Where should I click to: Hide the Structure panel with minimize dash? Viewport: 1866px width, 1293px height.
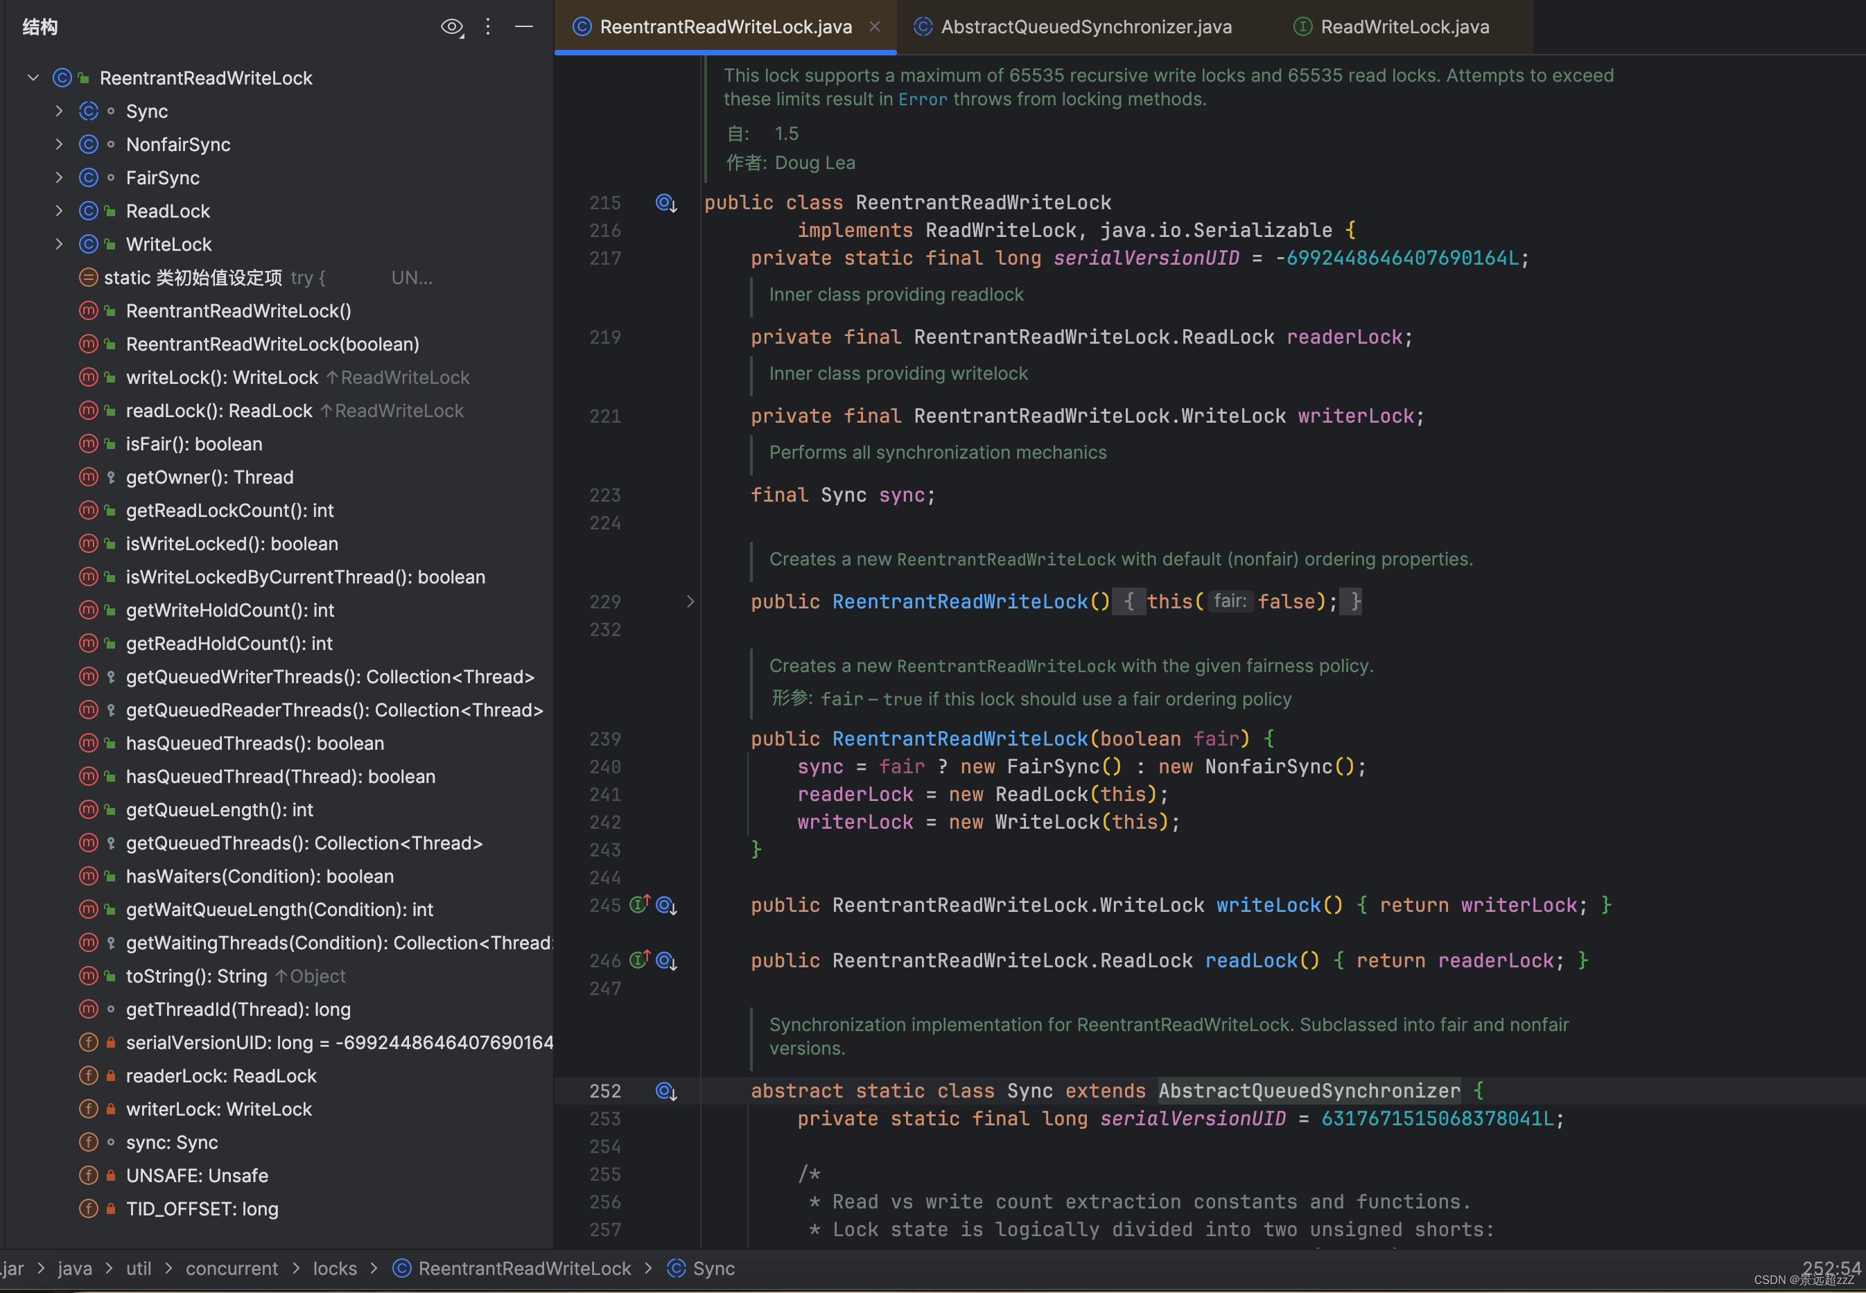(524, 27)
